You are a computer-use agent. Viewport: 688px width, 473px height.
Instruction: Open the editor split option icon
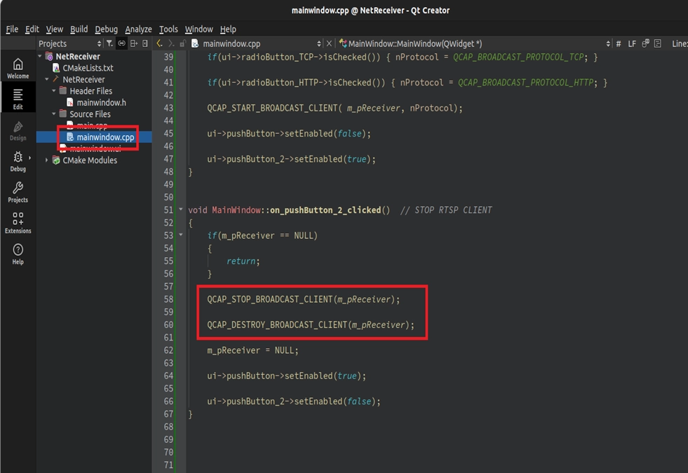tap(645, 43)
